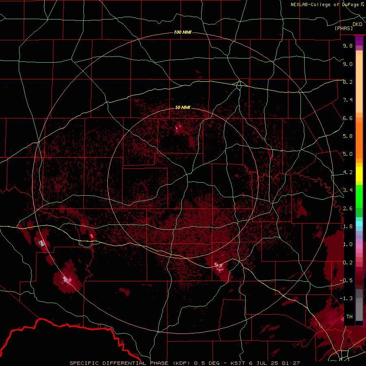Click the KSJT station identifier in caption

[x=238, y=363]
